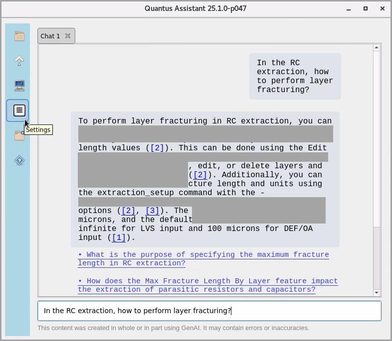Open the [3] citation link
Image resolution: width=392 pixels, height=341 pixels.
tap(152, 211)
